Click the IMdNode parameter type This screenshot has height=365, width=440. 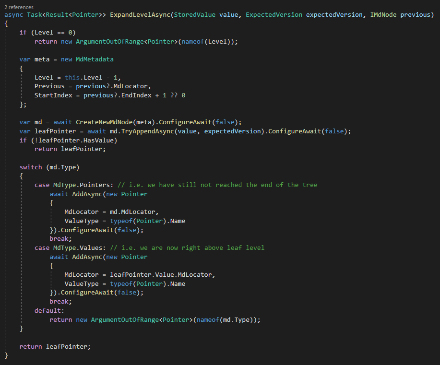(x=383, y=14)
